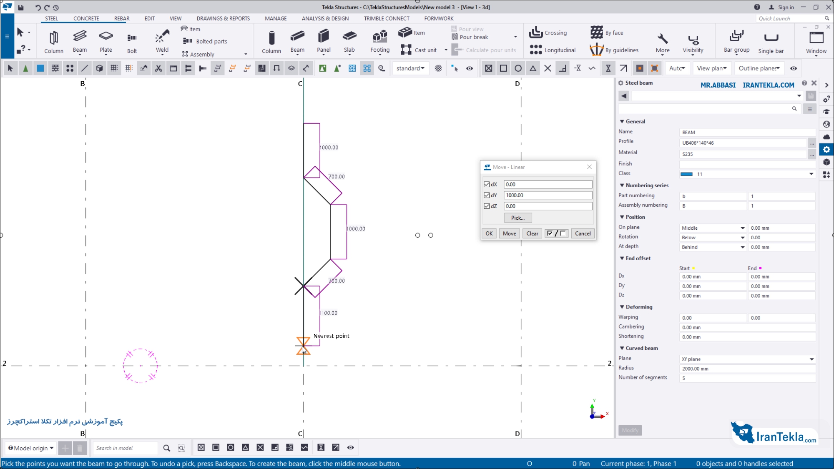This screenshot has width=834, height=469.
Task: Toggle the dZ checkbox
Action: (x=487, y=206)
